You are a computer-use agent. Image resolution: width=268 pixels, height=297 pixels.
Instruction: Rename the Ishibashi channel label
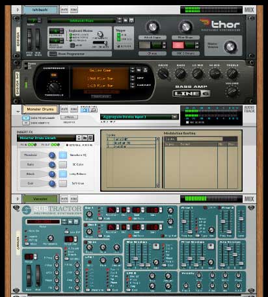tap(40, 10)
